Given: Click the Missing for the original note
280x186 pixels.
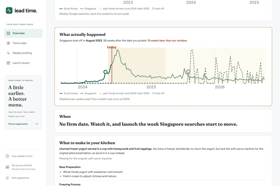Looking at the screenshot, I should [x=85, y=158].
